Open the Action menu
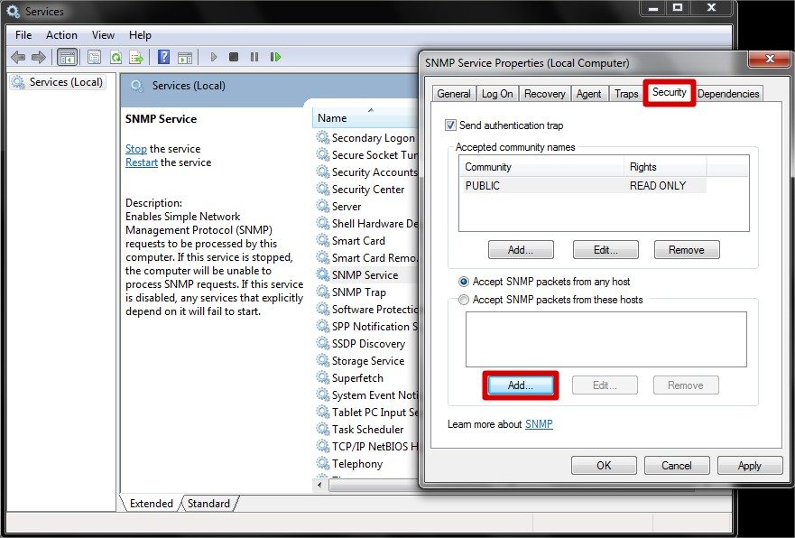795x538 pixels. click(x=61, y=35)
